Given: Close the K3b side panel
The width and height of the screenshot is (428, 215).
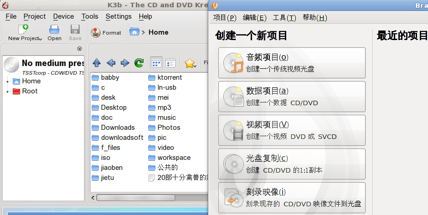Looking at the screenshot, I should (x=79, y=49).
